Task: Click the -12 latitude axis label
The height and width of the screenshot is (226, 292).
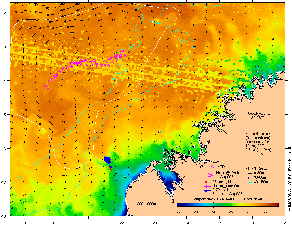Action: tap(4, 13)
